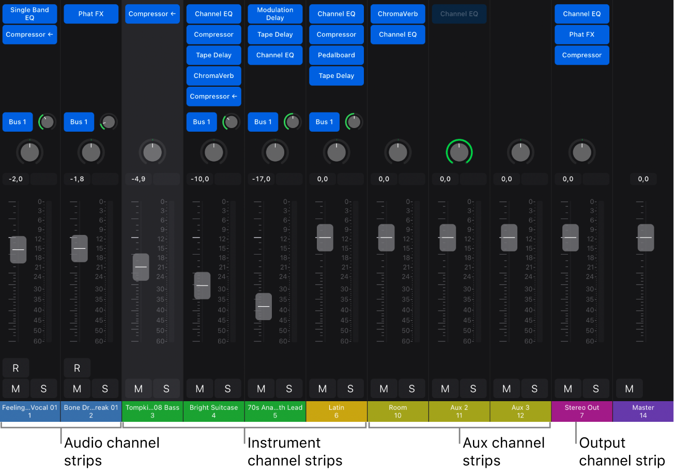The height and width of the screenshot is (475, 674).
Task: Click the Master volume fader
Action: [646, 237]
